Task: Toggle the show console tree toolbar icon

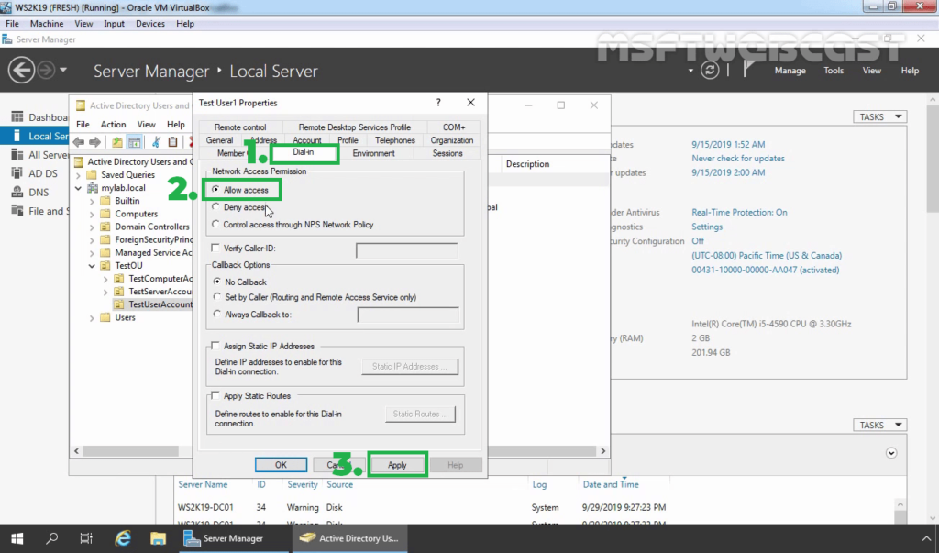Action: point(135,142)
